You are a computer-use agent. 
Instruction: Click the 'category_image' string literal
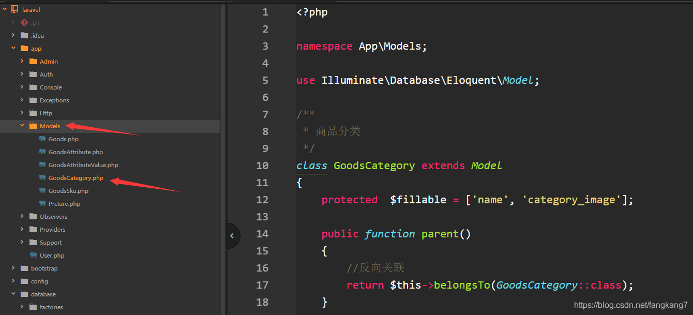(571, 200)
